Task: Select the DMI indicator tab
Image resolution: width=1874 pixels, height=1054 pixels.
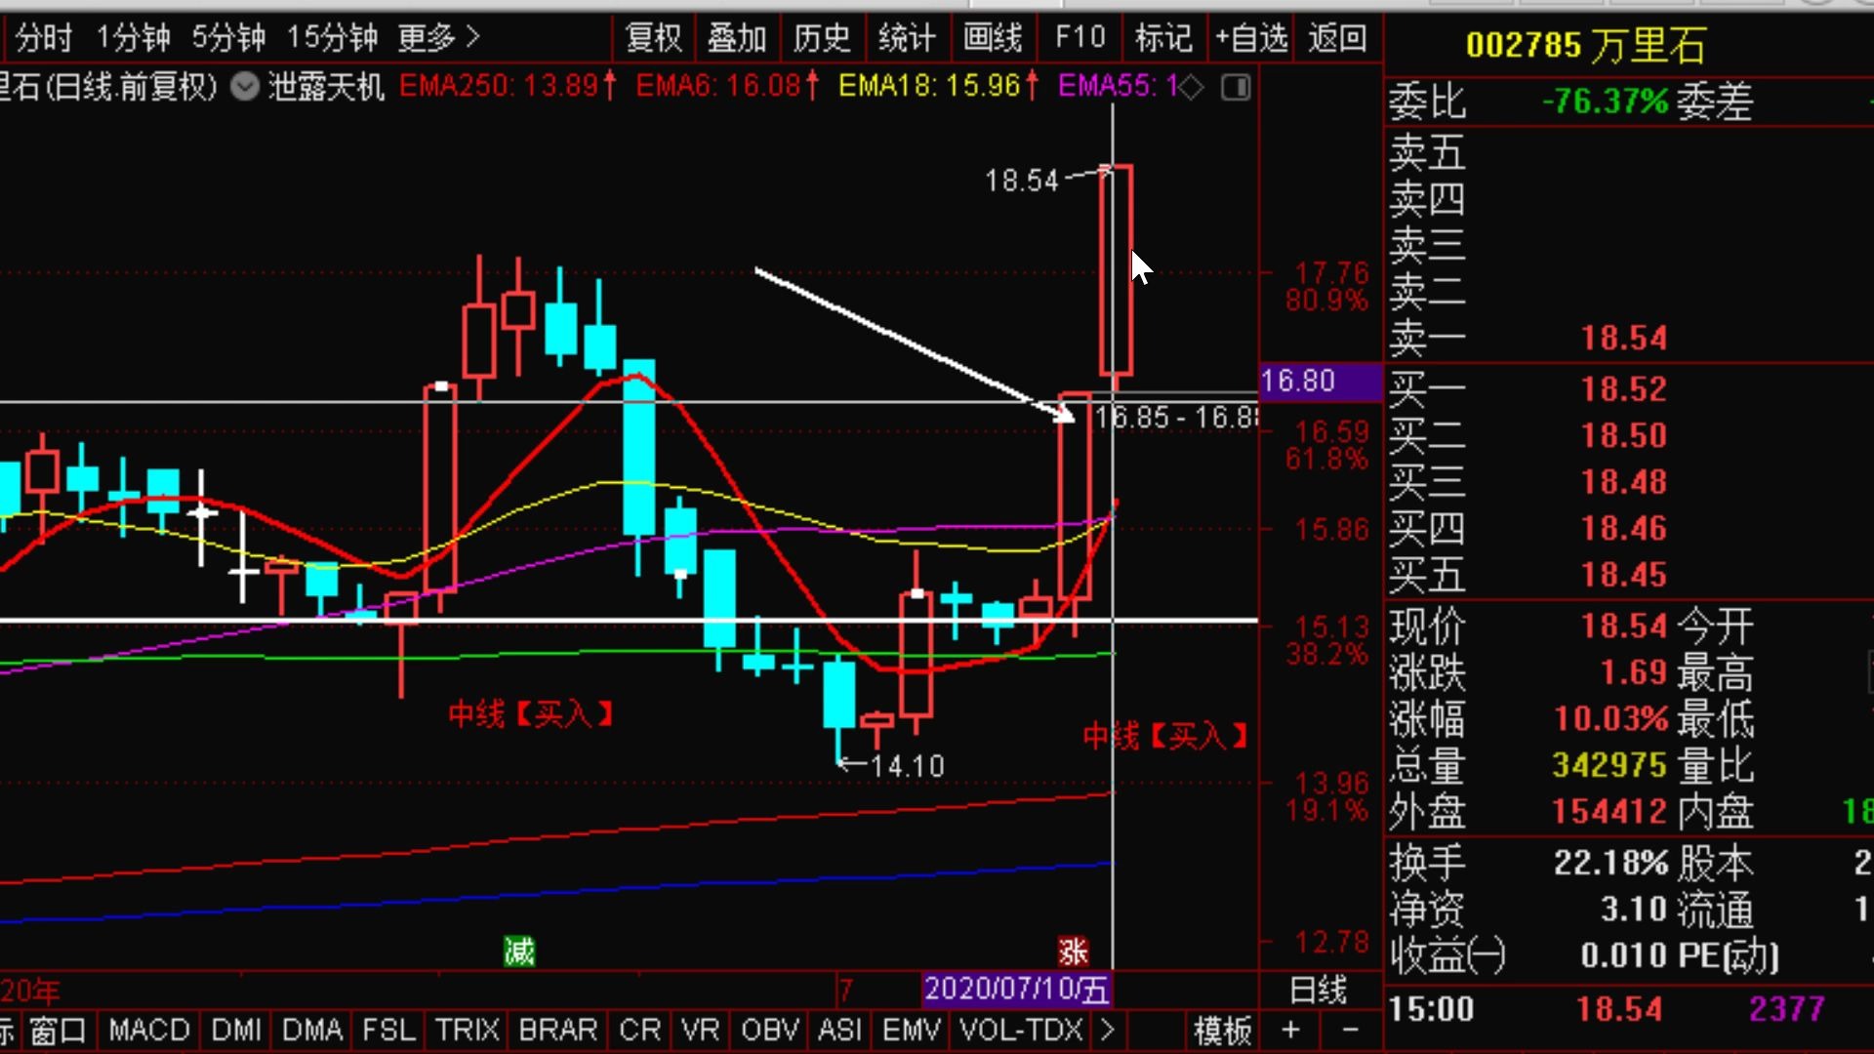Action: click(x=236, y=1031)
